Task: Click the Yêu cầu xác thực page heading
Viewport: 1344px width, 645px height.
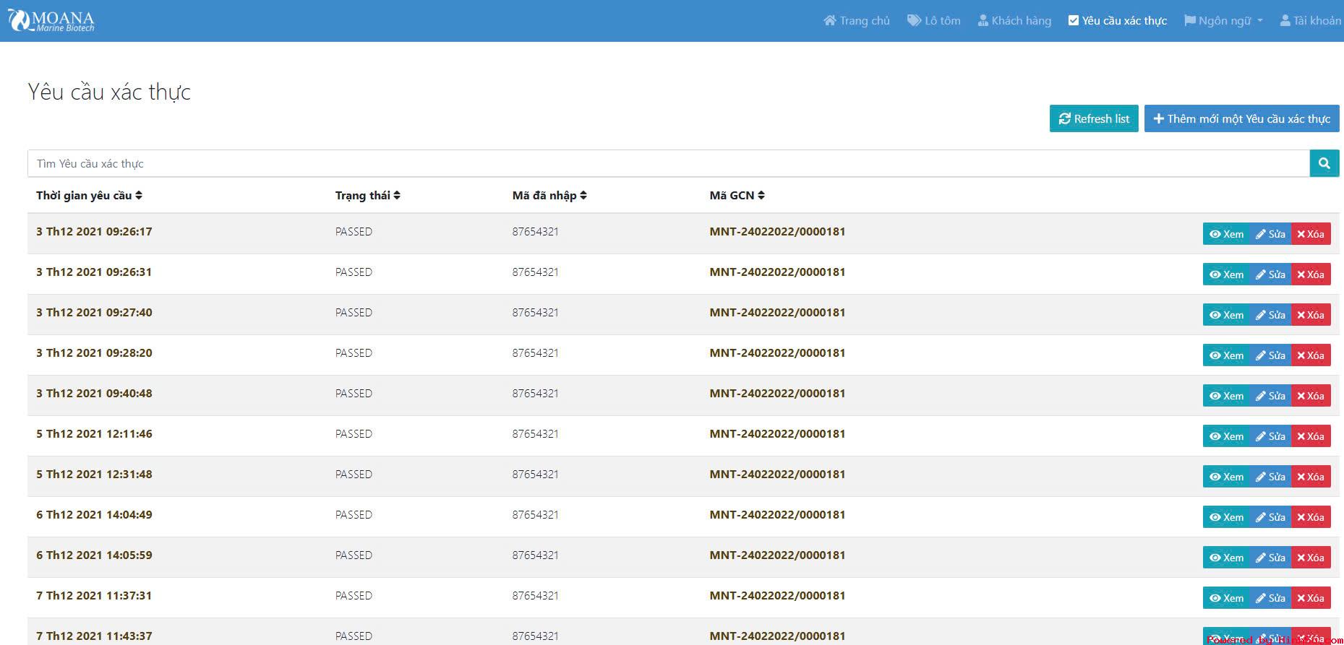Action: [x=109, y=92]
